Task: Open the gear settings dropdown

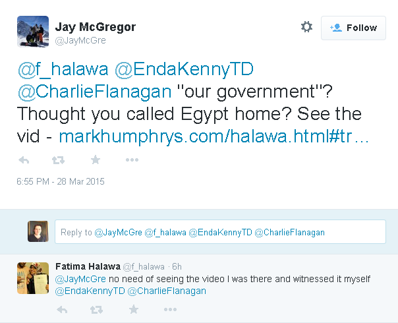Action: point(306,27)
